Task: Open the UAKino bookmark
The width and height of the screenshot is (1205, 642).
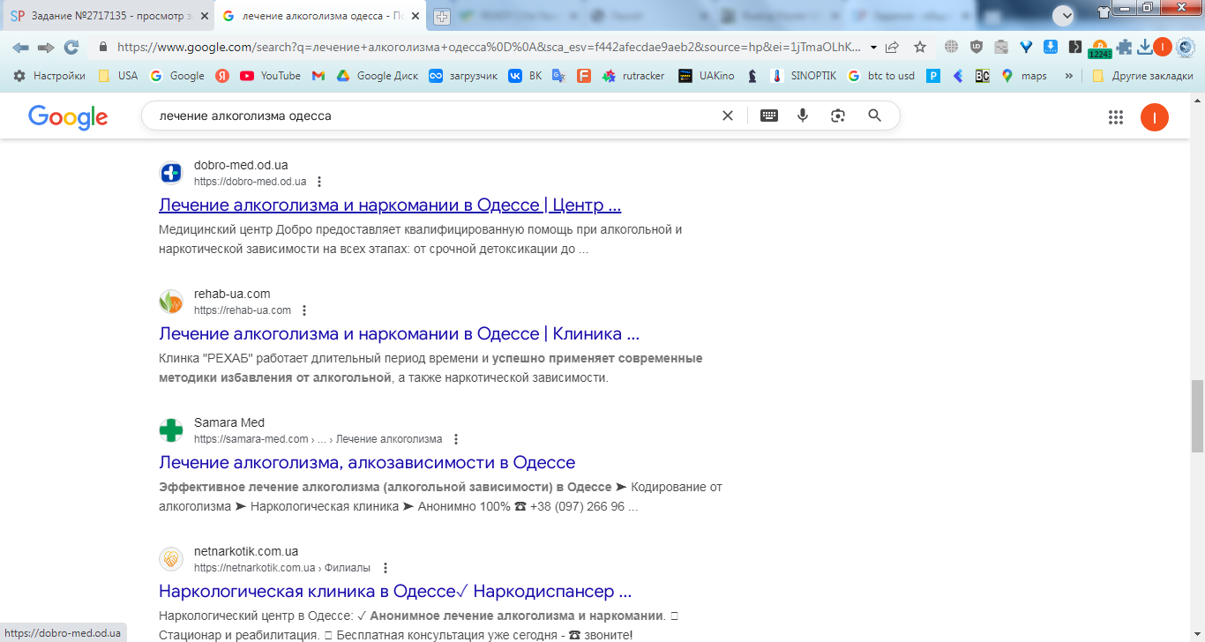Action: [706, 76]
